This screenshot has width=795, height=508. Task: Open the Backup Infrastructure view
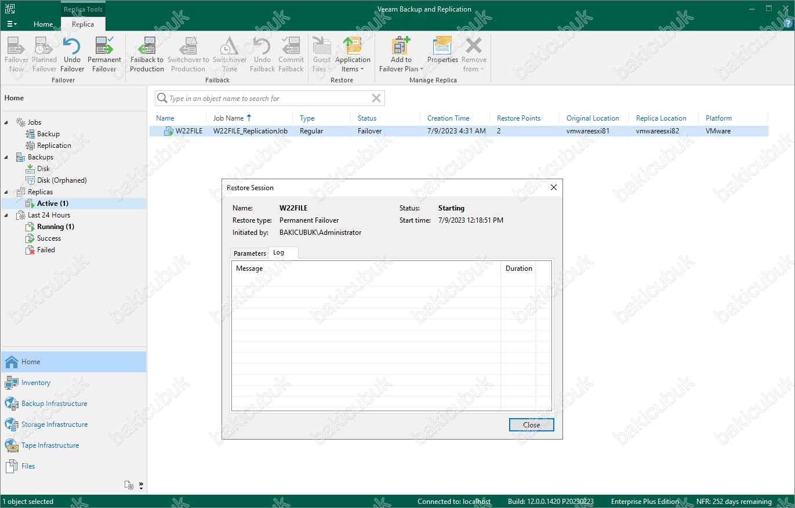point(74,404)
